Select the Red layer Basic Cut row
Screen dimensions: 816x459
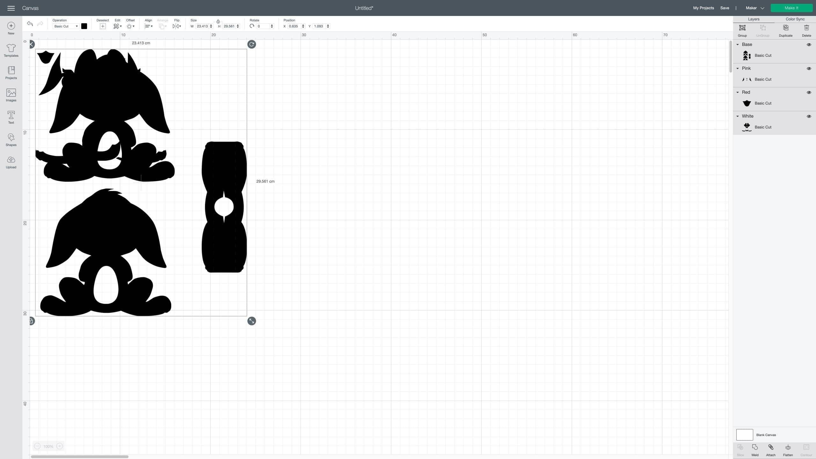[774, 103]
